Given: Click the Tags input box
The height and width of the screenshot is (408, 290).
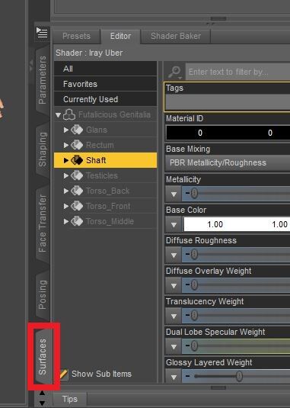Looking at the screenshot, I should pyautogui.click(x=228, y=102).
